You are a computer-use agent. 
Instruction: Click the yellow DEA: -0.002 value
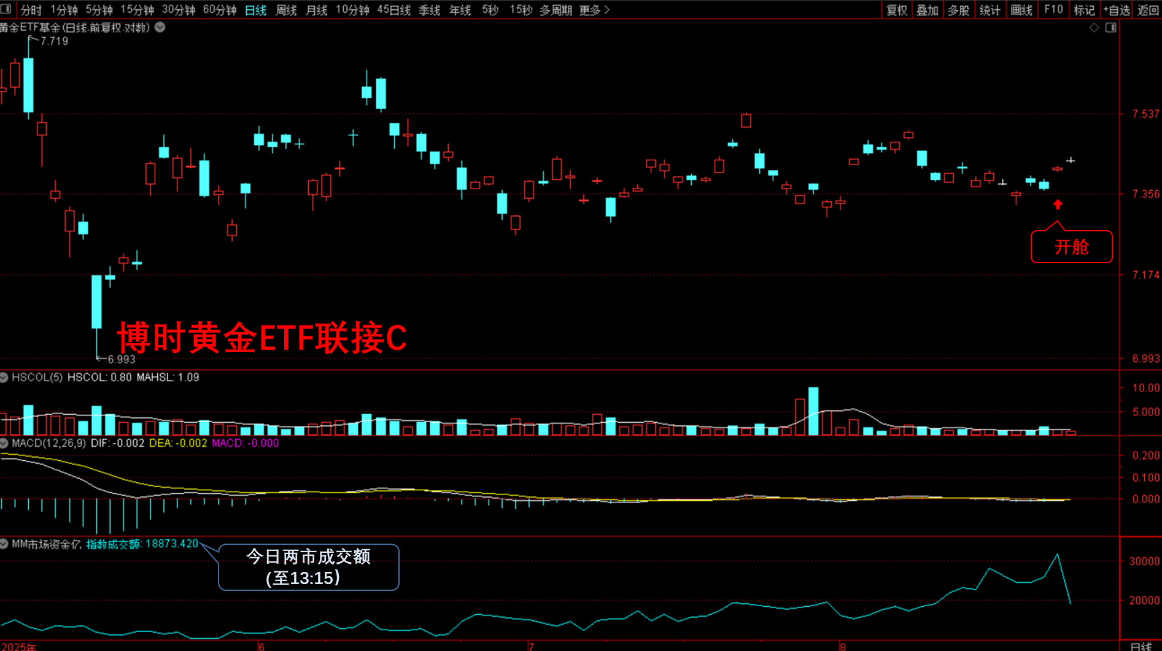click(178, 443)
